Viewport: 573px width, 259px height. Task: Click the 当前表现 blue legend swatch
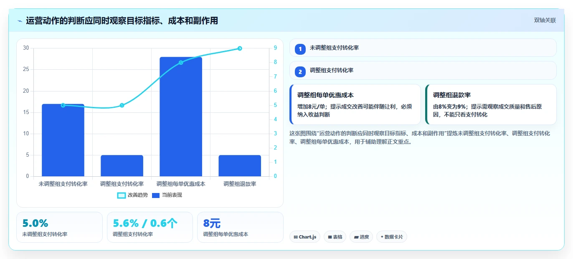[x=156, y=196]
